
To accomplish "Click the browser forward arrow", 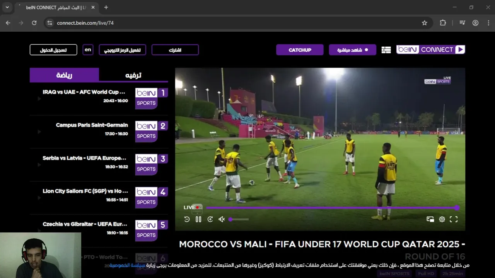I will pos(21,23).
